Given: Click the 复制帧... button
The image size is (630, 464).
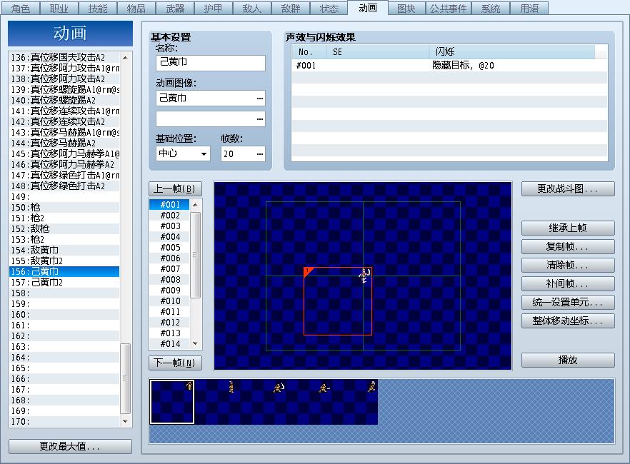Looking at the screenshot, I should pyautogui.click(x=568, y=246).
